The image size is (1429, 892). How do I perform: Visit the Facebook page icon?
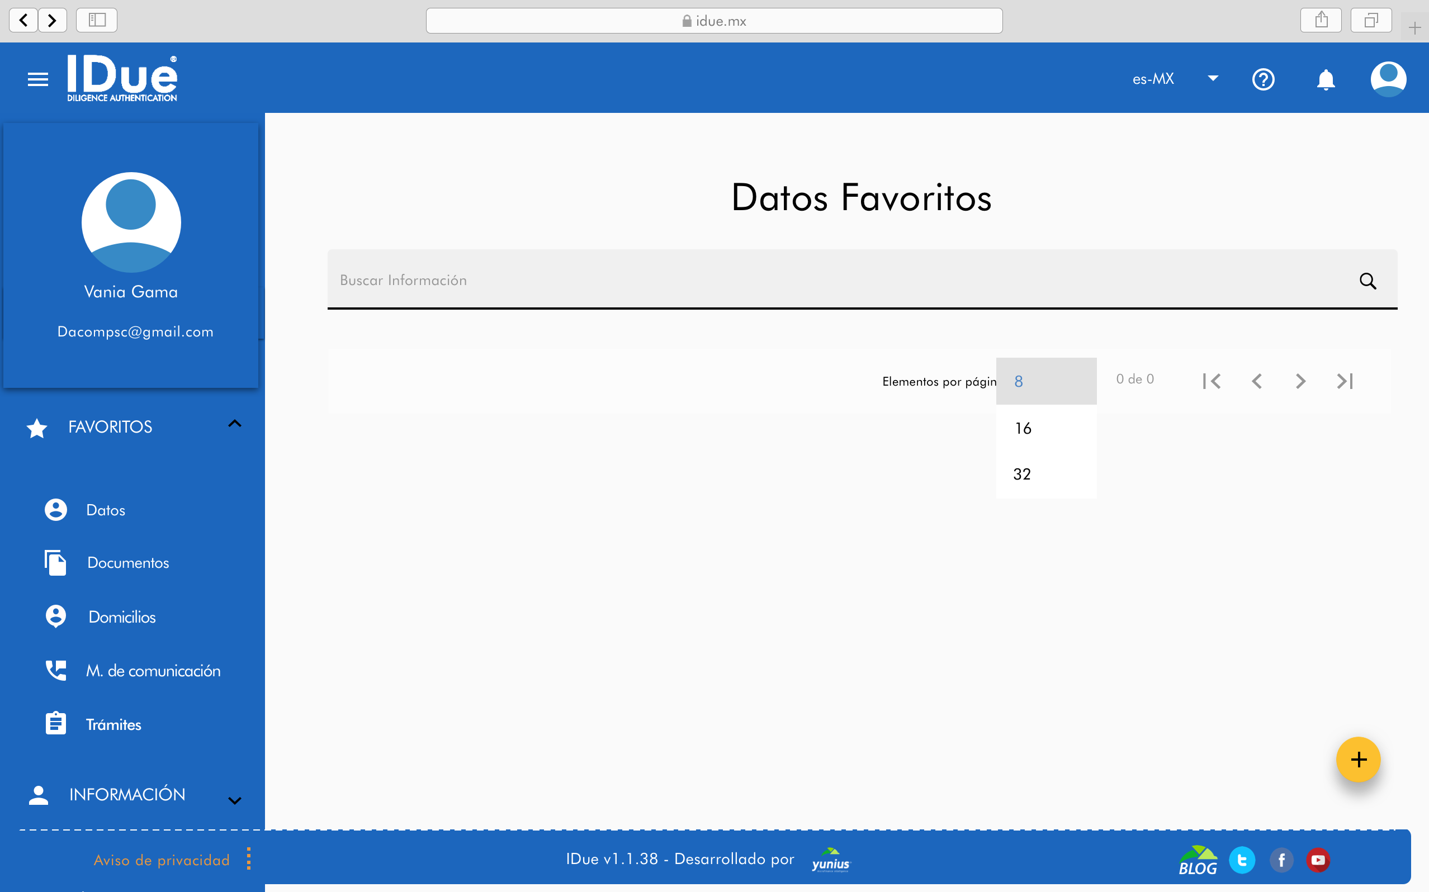coord(1281,860)
